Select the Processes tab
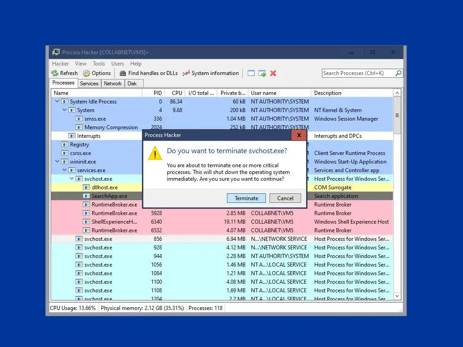463x347 pixels. [x=63, y=83]
